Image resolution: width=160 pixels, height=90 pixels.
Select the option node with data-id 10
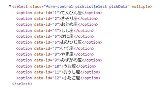pos(56,66)
